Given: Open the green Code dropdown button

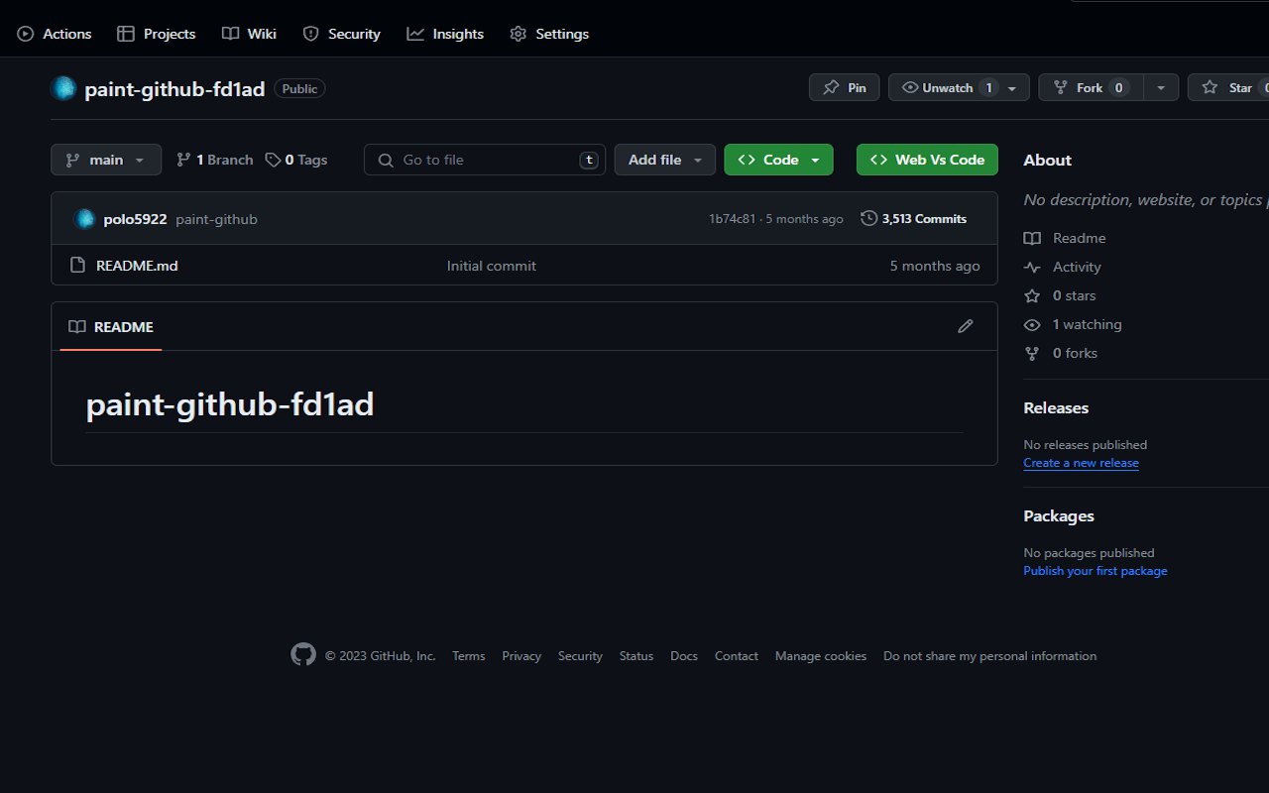Looking at the screenshot, I should point(779,160).
